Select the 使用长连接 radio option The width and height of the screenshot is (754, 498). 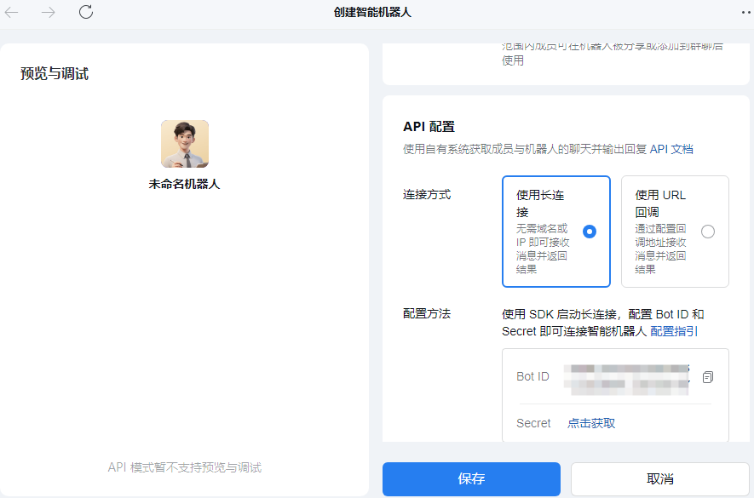click(x=589, y=232)
